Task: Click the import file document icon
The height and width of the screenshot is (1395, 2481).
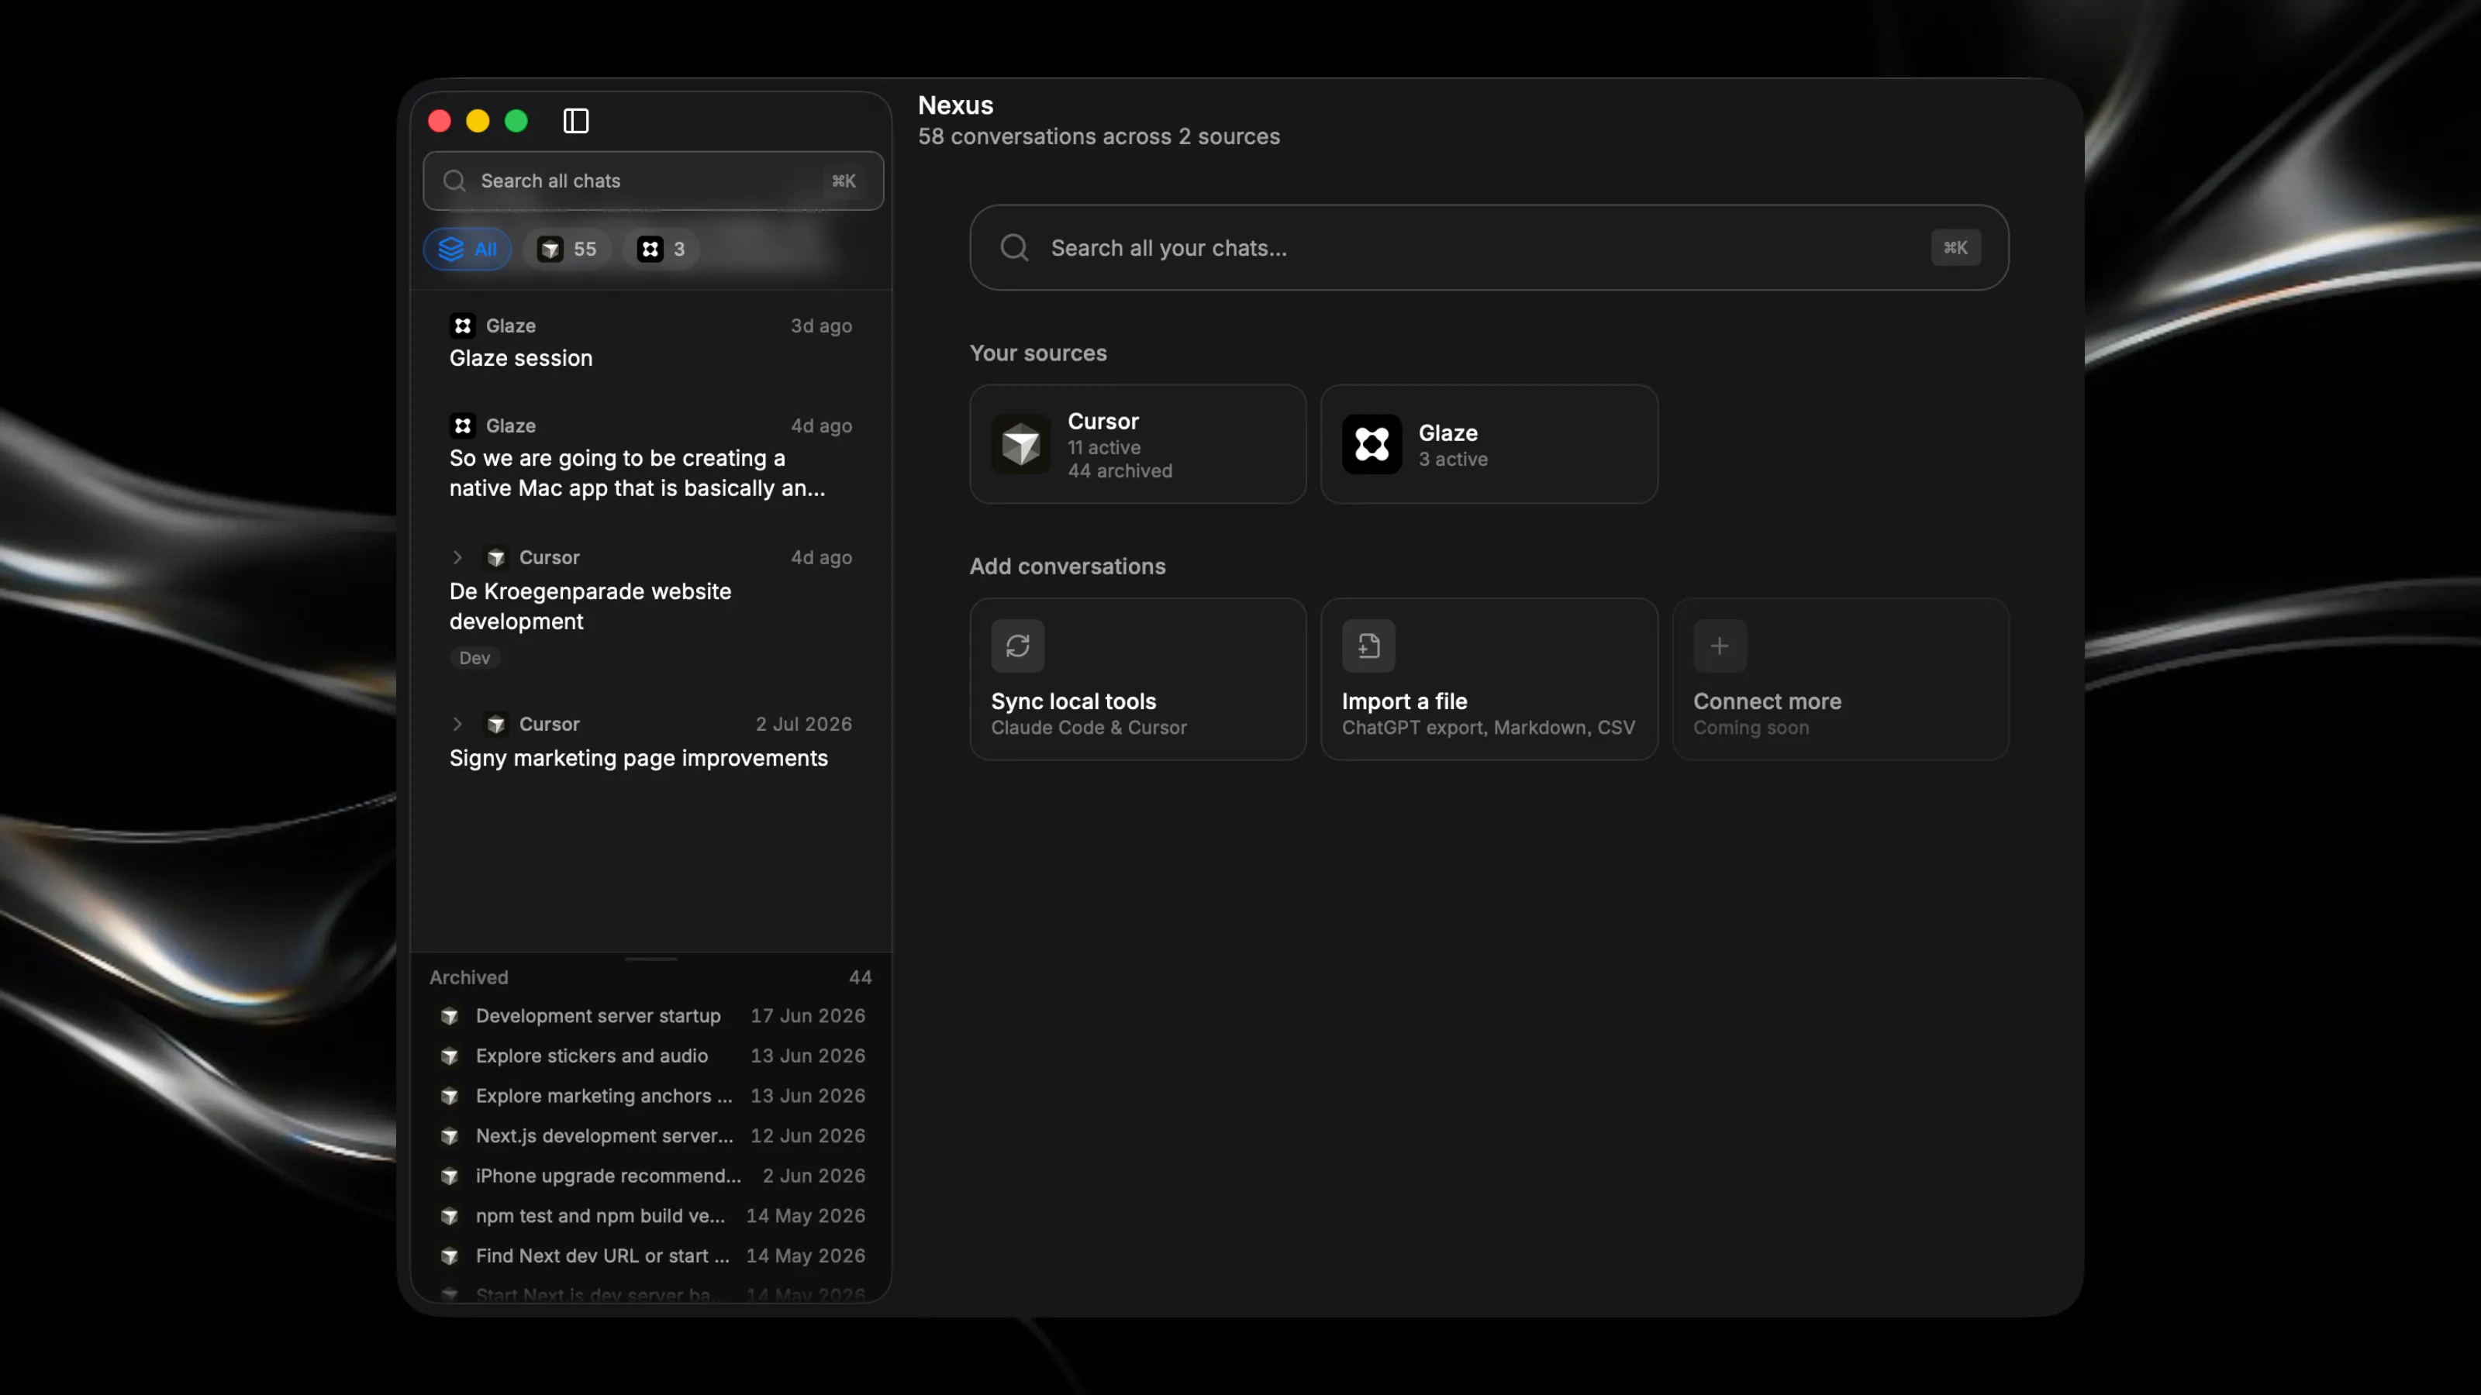Action: [1368, 646]
